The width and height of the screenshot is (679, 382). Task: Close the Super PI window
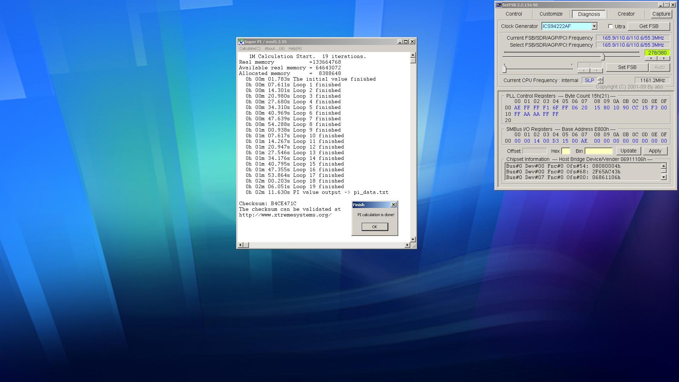[x=412, y=42]
